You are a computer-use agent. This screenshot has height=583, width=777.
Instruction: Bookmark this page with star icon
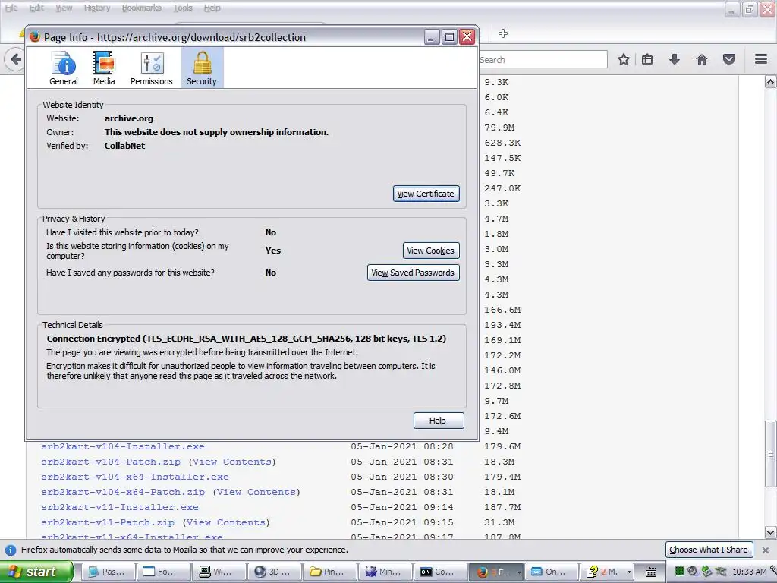pyautogui.click(x=624, y=59)
